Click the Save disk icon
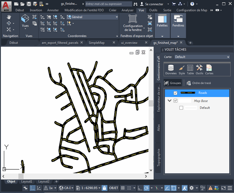The width and height of the screenshot is (234, 193). click(x=29, y=4)
